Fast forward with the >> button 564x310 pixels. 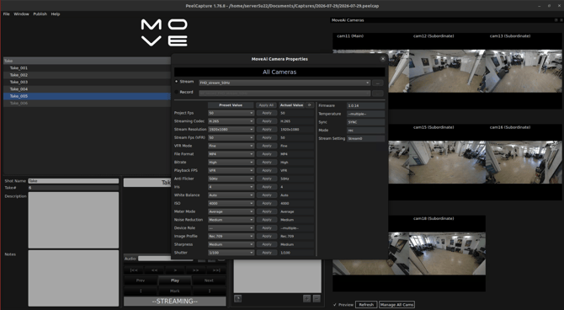pos(195,270)
